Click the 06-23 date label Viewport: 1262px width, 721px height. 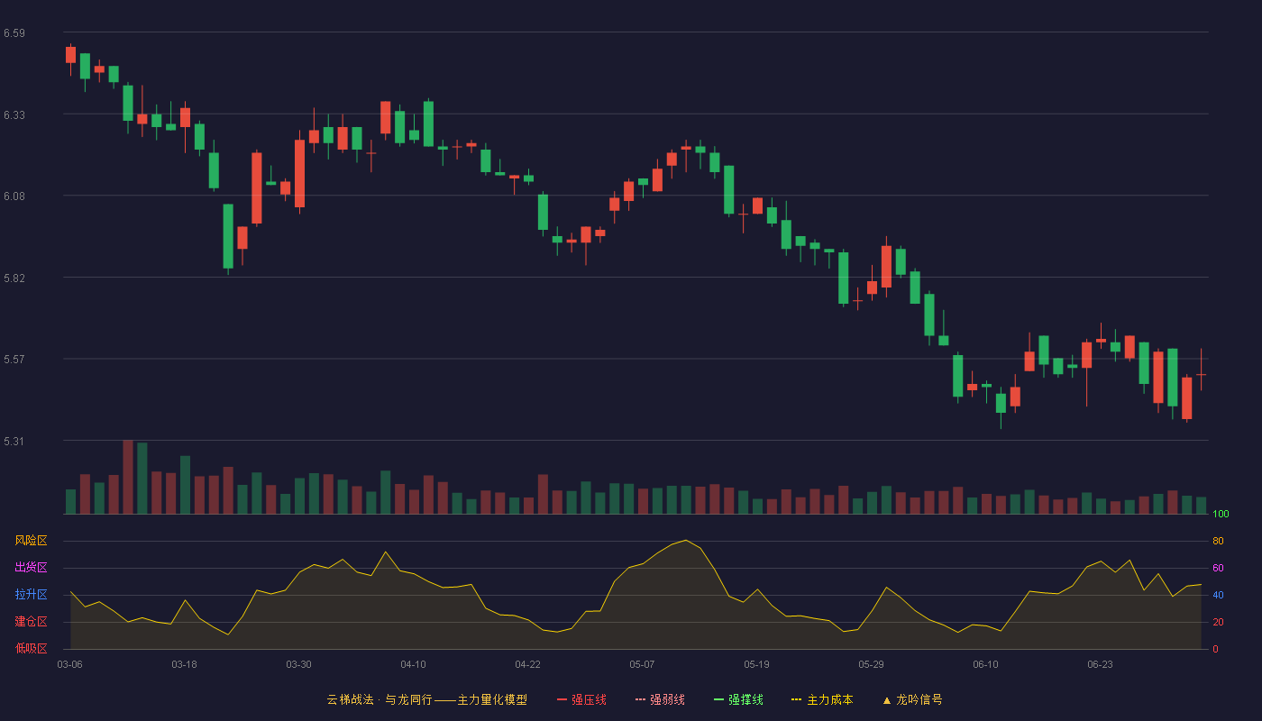pyautogui.click(x=1100, y=664)
